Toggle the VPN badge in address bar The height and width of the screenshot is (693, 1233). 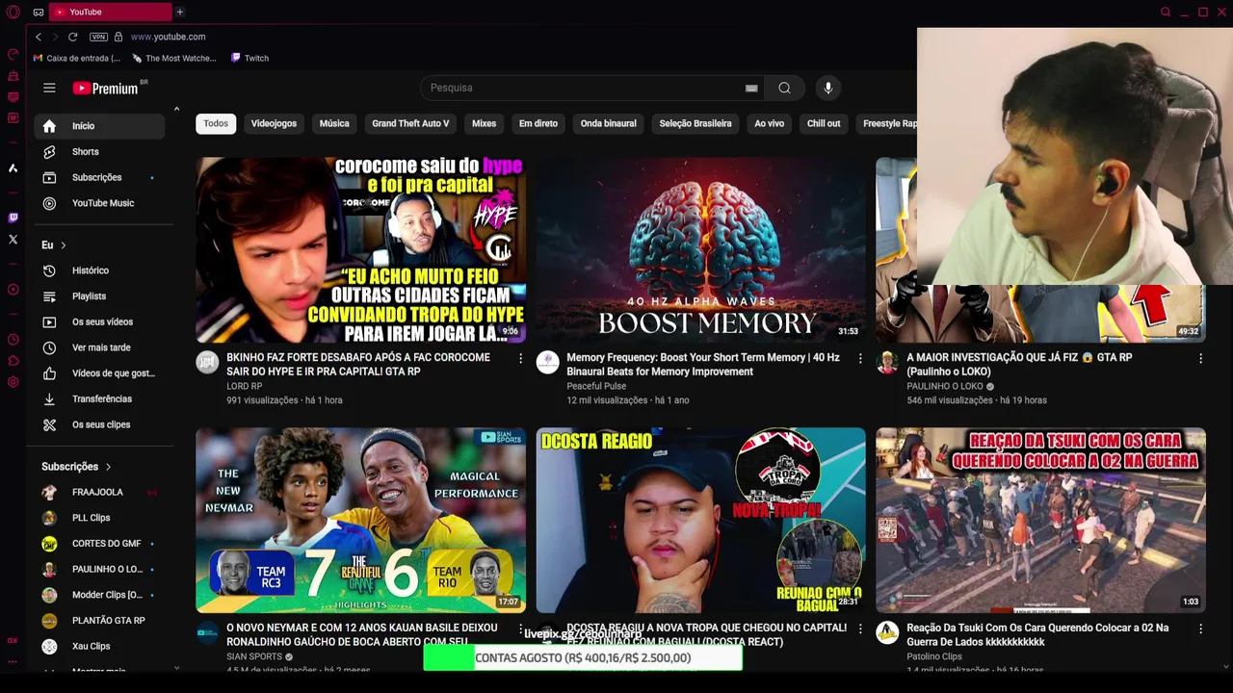click(x=98, y=37)
